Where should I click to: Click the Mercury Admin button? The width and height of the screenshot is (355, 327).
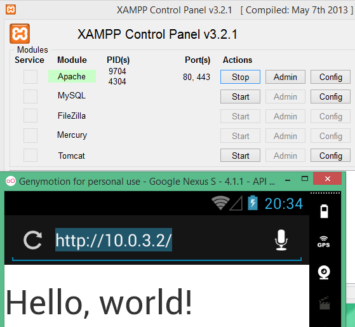(285, 136)
